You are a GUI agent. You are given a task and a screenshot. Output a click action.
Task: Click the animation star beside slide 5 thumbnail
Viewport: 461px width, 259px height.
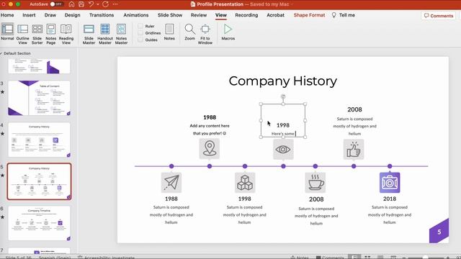pyautogui.click(x=2, y=176)
